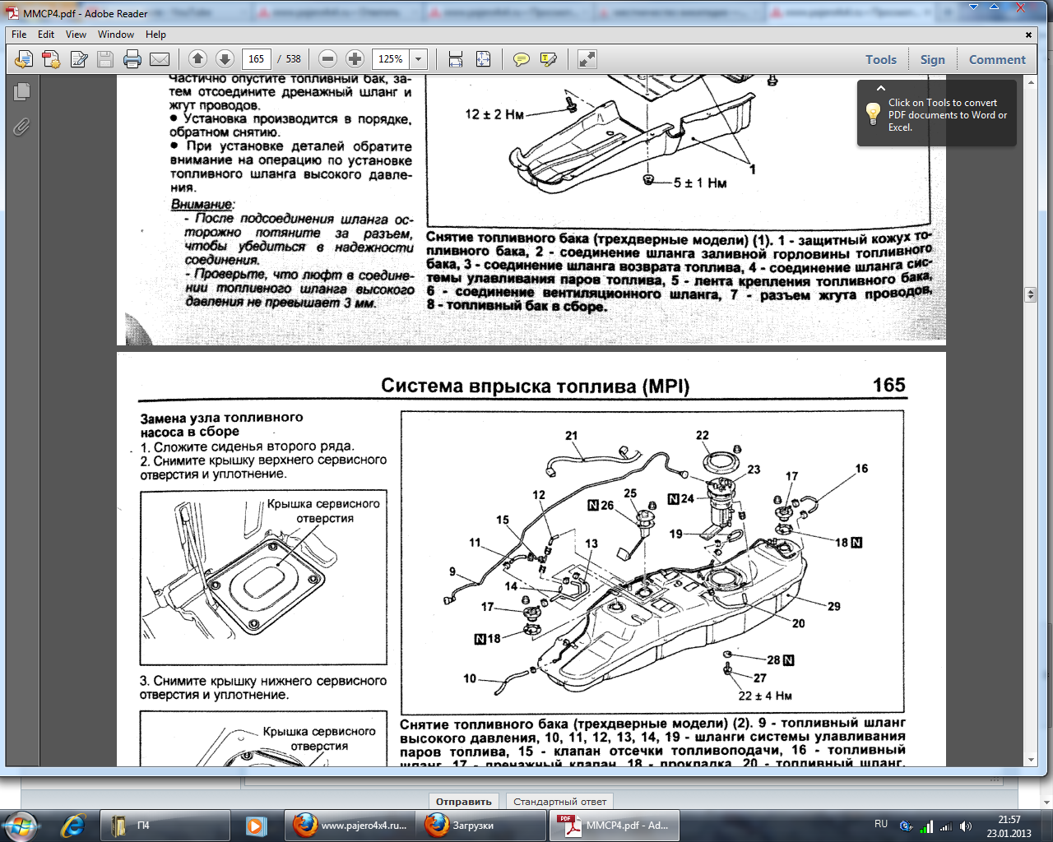This screenshot has width=1053, height=842.
Task: Open the Comment pane
Action: pyautogui.click(x=997, y=59)
